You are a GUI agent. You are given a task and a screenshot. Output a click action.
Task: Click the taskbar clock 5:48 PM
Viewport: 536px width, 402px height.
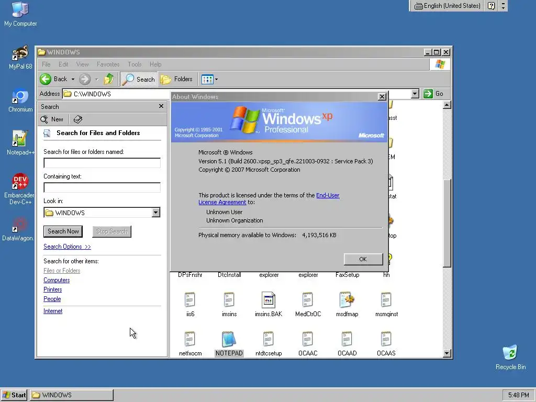click(x=518, y=395)
